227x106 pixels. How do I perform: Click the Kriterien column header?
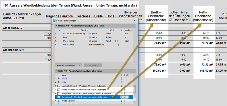click(84, 30)
